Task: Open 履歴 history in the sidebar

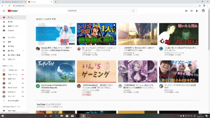Action: click(13, 42)
